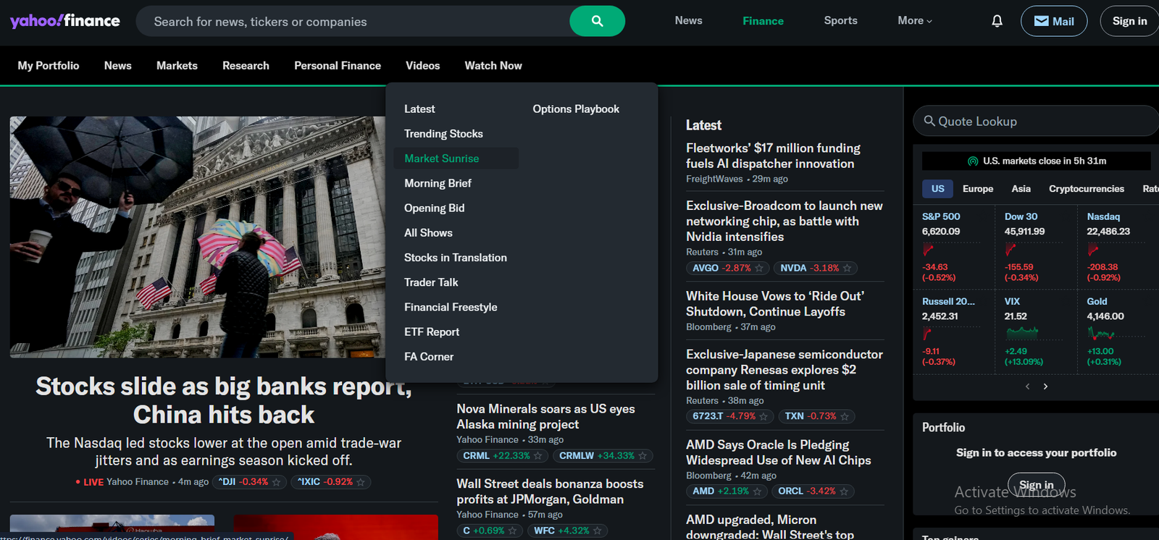1159x540 pixels.
Task: Choose Opening Bid in dropdown
Action: point(435,208)
